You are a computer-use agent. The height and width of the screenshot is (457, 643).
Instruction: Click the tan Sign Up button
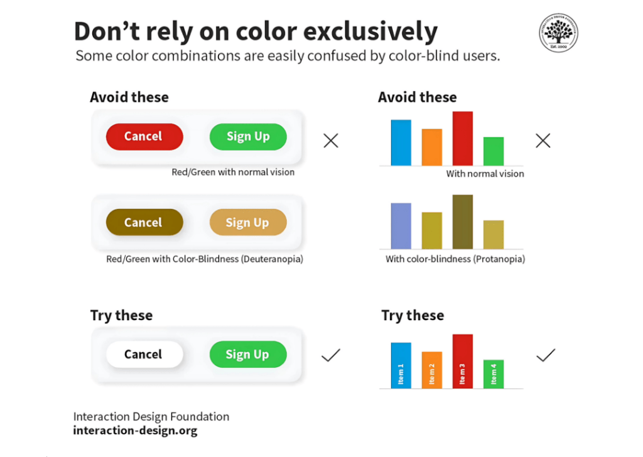[248, 222]
